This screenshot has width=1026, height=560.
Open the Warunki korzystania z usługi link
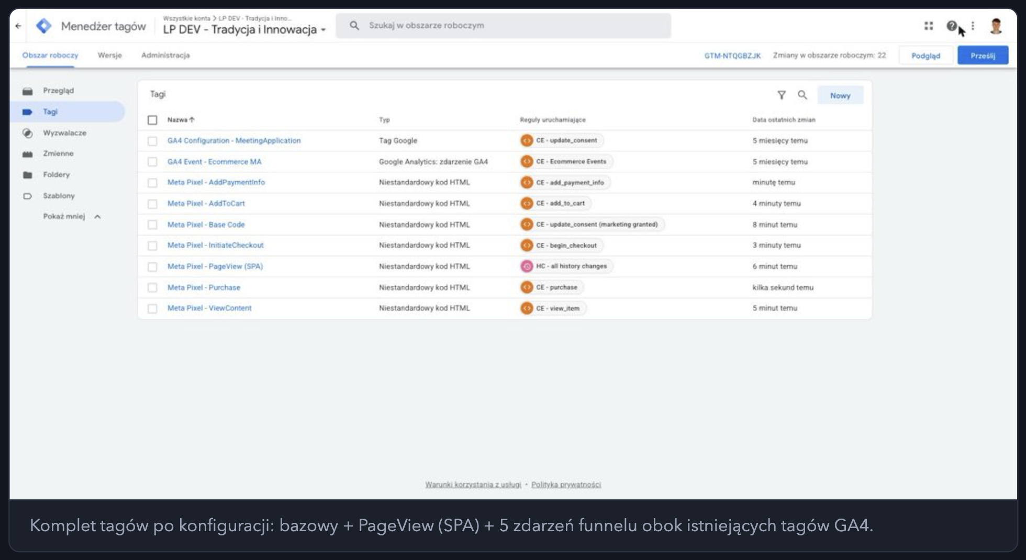tap(473, 485)
